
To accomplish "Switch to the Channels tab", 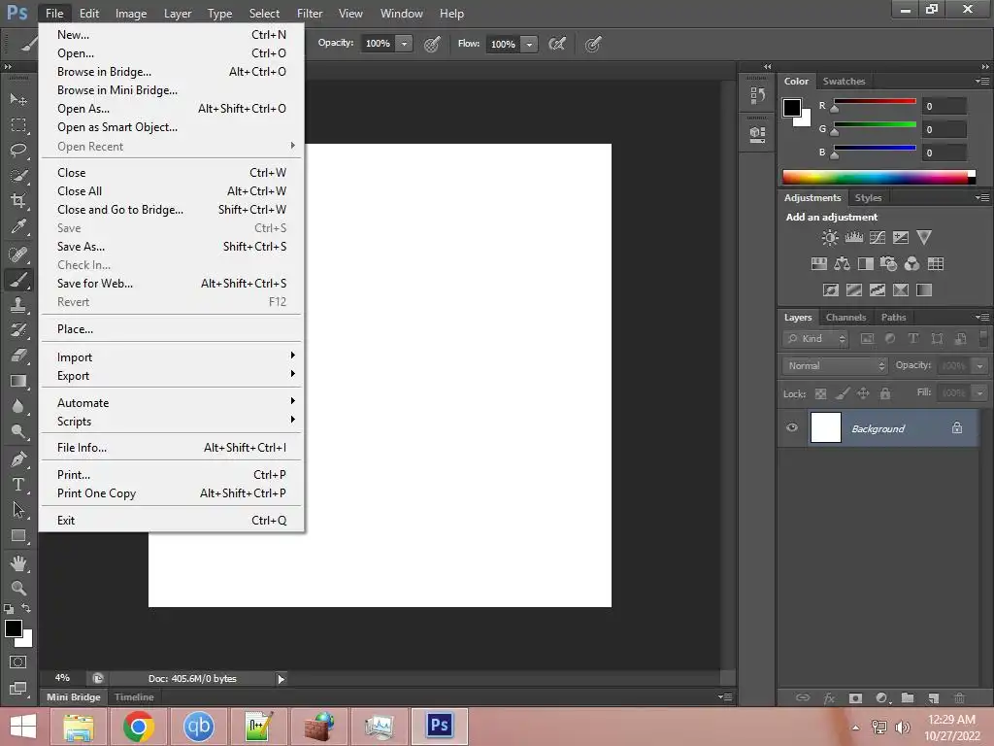I will tap(845, 318).
